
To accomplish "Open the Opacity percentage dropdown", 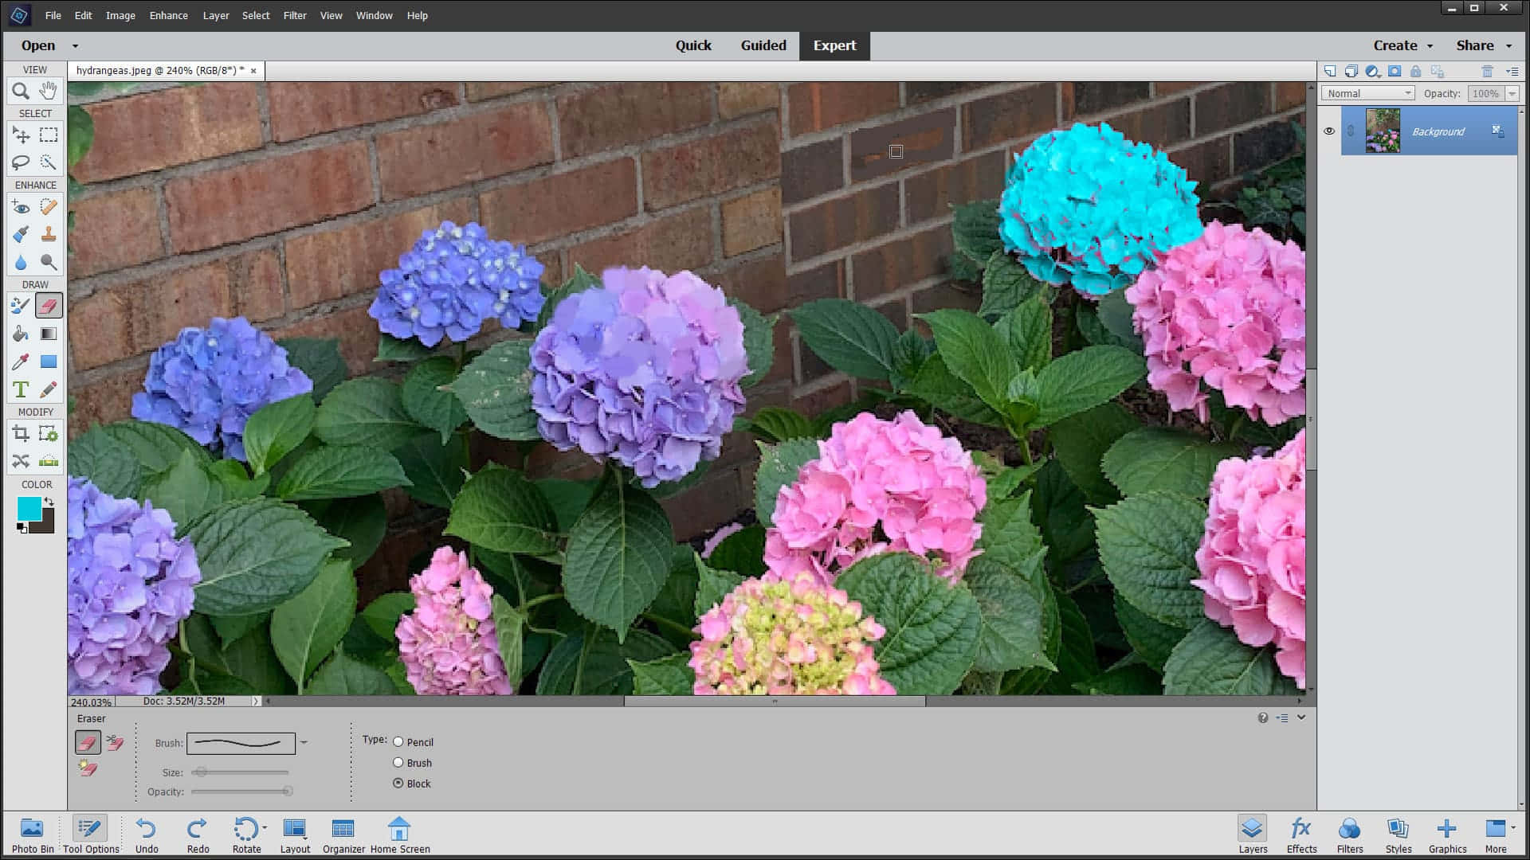I will pos(1513,93).
